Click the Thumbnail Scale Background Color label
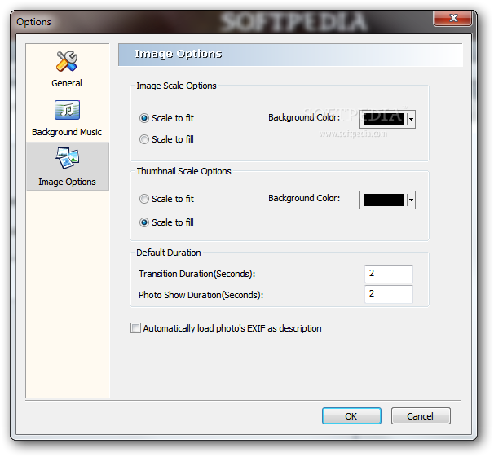 point(304,198)
